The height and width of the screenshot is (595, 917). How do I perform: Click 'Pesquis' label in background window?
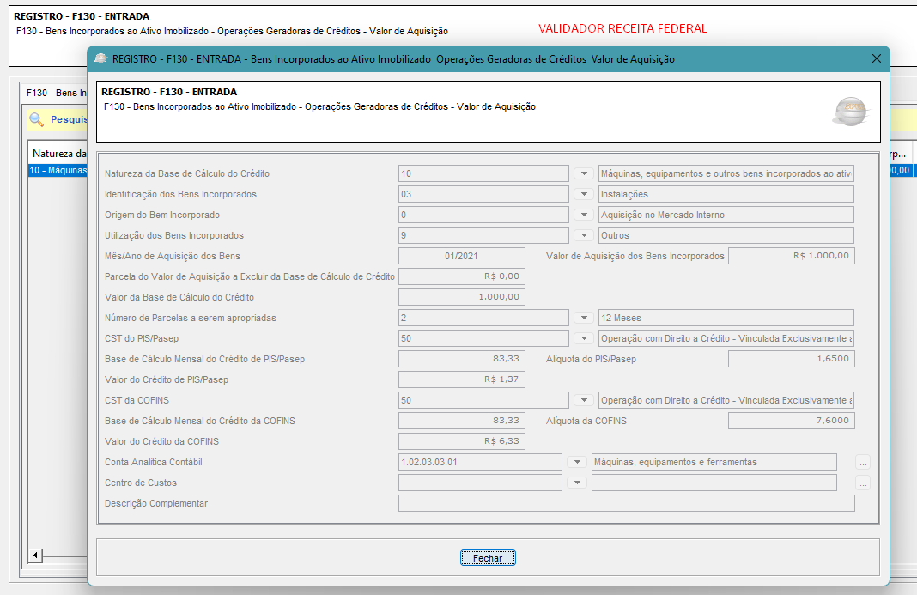[x=69, y=119]
